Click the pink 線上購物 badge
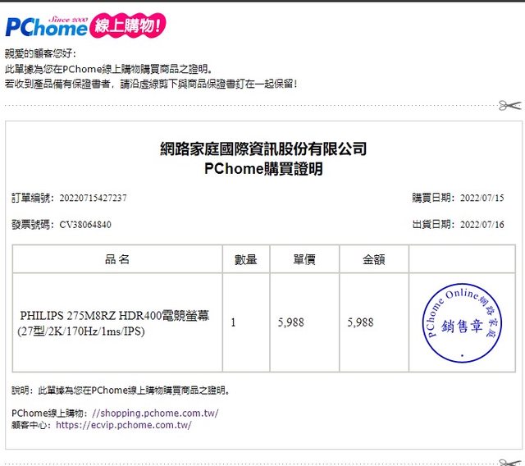Viewport: 525px width, 466px height. (130, 25)
